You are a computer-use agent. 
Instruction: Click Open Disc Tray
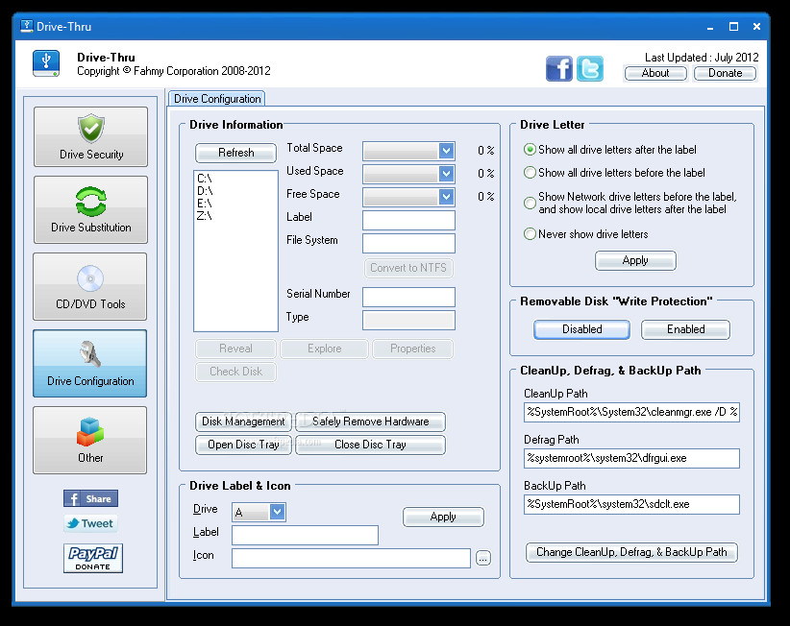243,445
